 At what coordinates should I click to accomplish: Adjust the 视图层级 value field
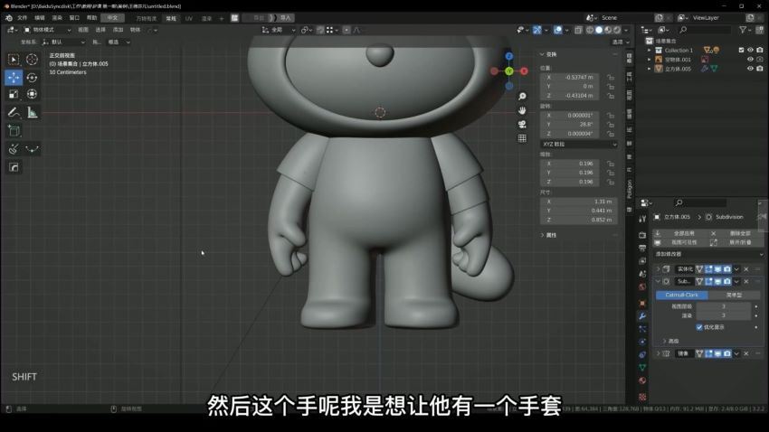(x=724, y=306)
